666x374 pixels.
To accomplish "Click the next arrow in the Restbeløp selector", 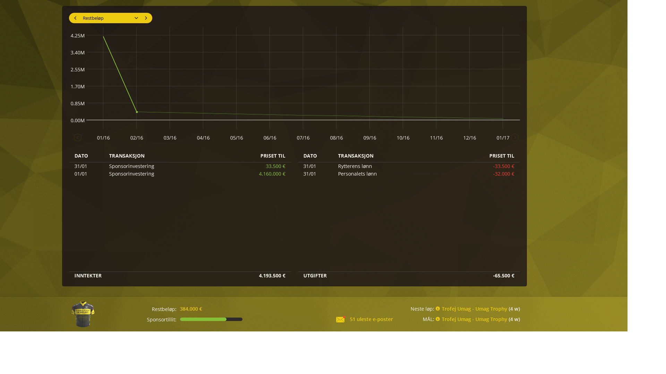I will [x=146, y=18].
